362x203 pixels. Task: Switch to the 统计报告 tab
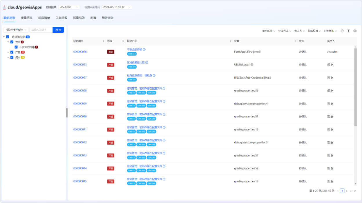108,18
